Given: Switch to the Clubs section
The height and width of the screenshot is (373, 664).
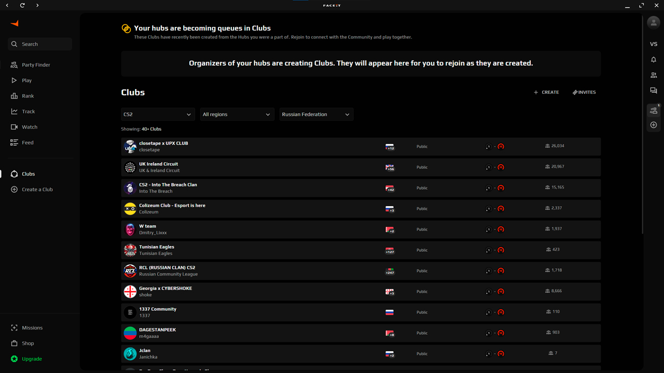Looking at the screenshot, I should [x=29, y=174].
